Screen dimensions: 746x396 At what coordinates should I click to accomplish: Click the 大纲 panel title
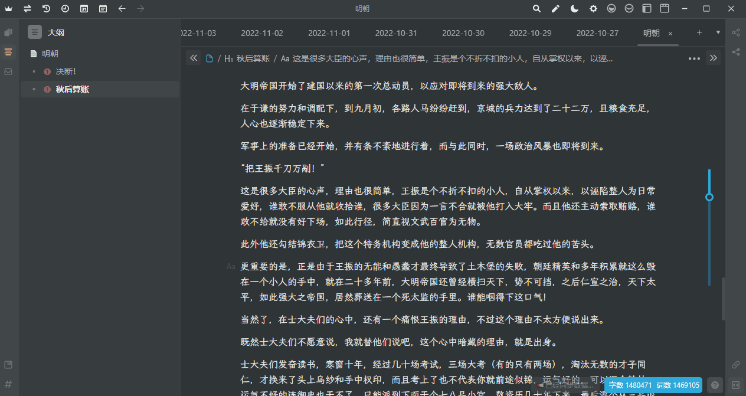point(56,33)
